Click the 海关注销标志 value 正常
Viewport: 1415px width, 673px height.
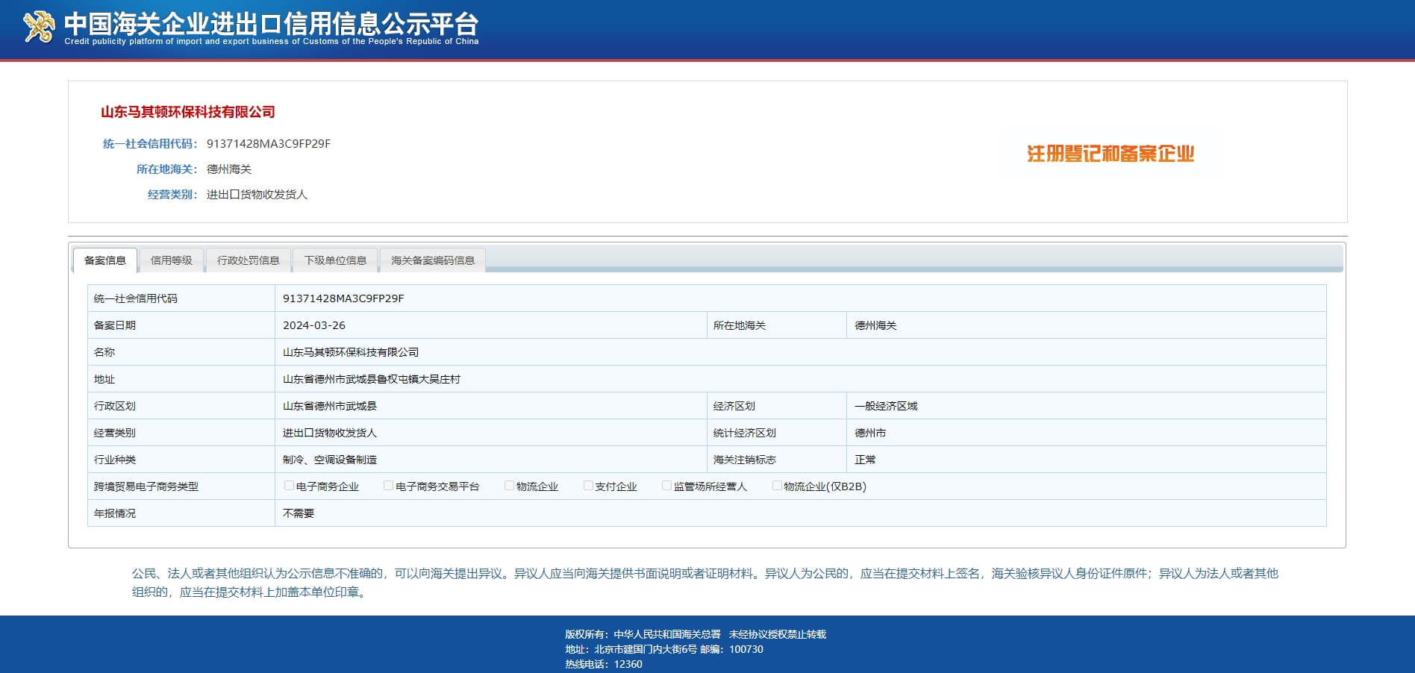tap(865, 460)
